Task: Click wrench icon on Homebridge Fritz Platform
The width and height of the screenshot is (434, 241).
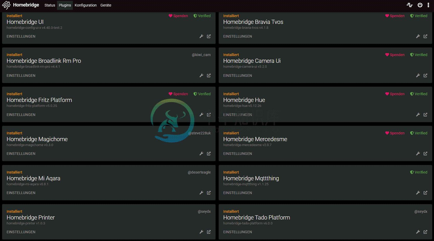Action: pos(201,115)
